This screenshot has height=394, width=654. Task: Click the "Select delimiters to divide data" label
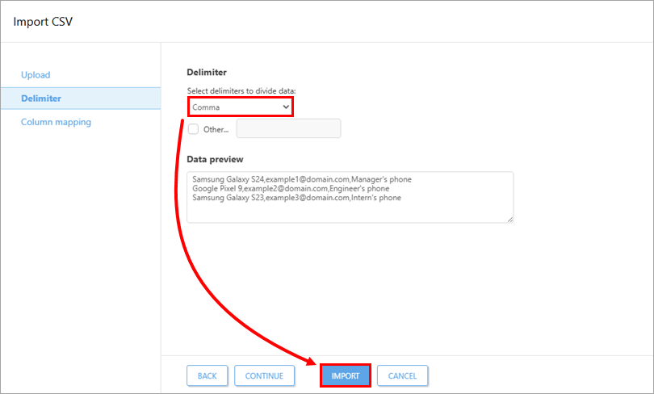tap(241, 91)
